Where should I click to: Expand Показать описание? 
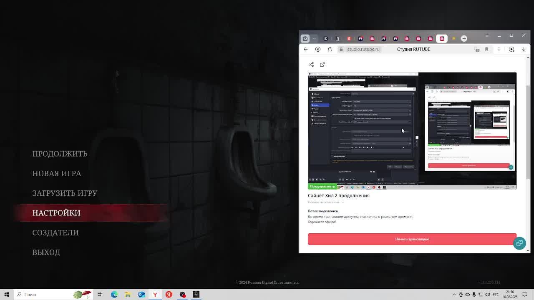tap(326, 202)
